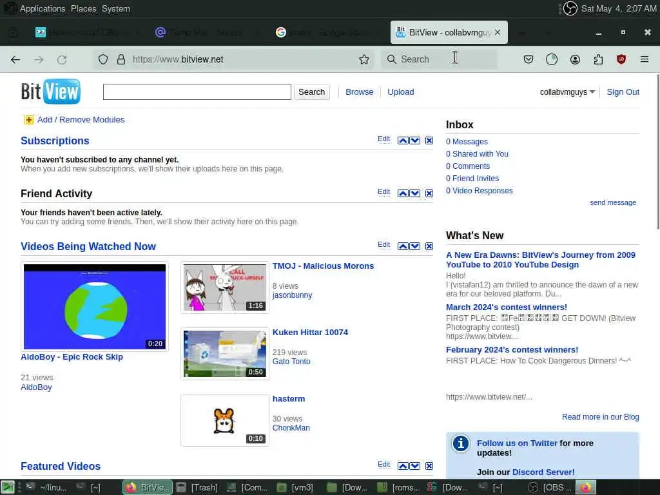Open March 2024's contest winners post
Image resolution: width=660 pixels, height=495 pixels.
click(x=507, y=307)
